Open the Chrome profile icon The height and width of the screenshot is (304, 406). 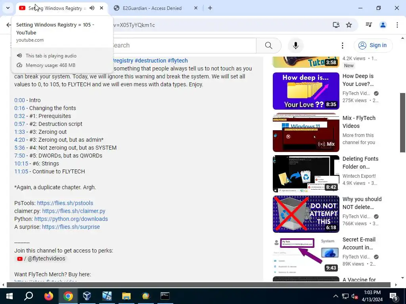(383, 25)
